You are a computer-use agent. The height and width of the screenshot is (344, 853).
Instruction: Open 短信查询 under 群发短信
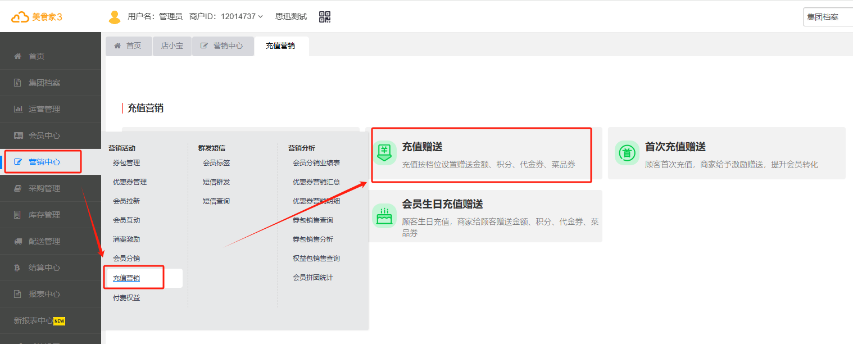coord(216,201)
